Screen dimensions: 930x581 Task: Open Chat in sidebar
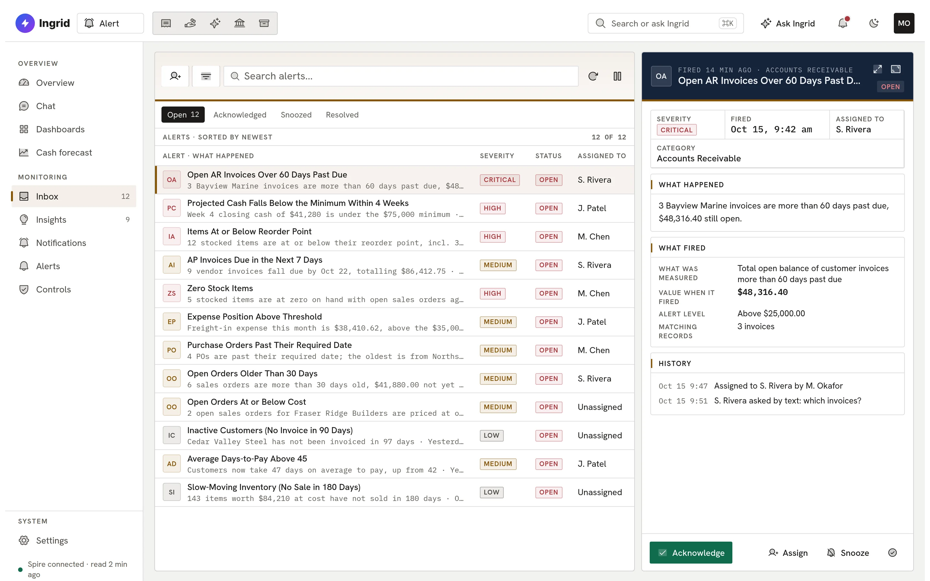[x=74, y=106]
